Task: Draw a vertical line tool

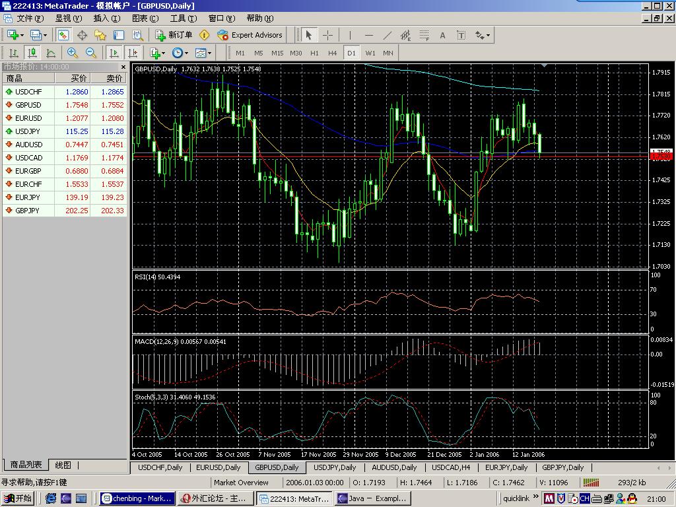Action: [x=350, y=35]
